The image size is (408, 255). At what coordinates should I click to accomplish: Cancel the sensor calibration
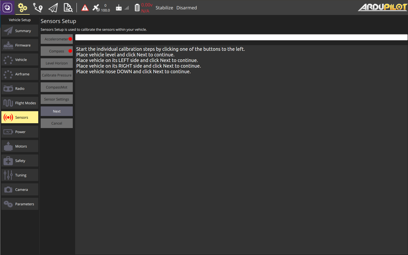point(57,123)
